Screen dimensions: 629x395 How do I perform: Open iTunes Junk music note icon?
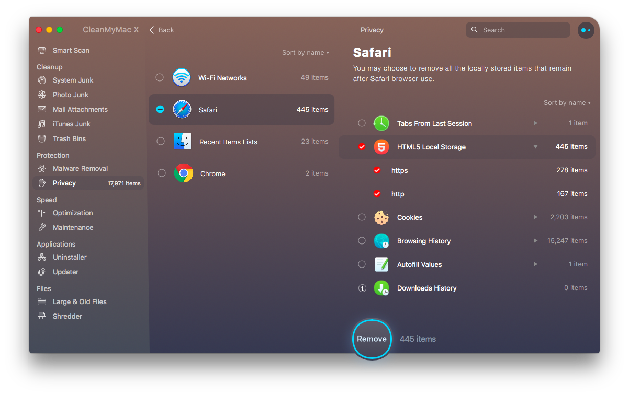coord(42,124)
